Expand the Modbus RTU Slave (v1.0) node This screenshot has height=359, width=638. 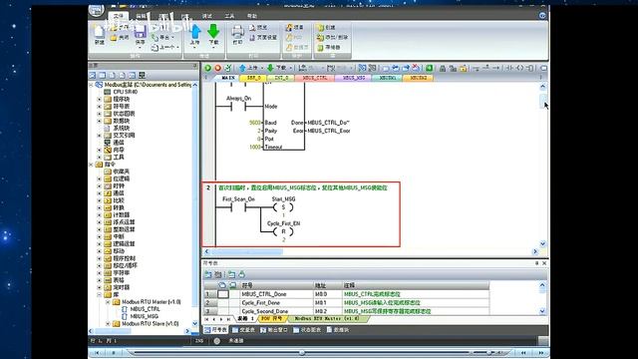click(108, 323)
